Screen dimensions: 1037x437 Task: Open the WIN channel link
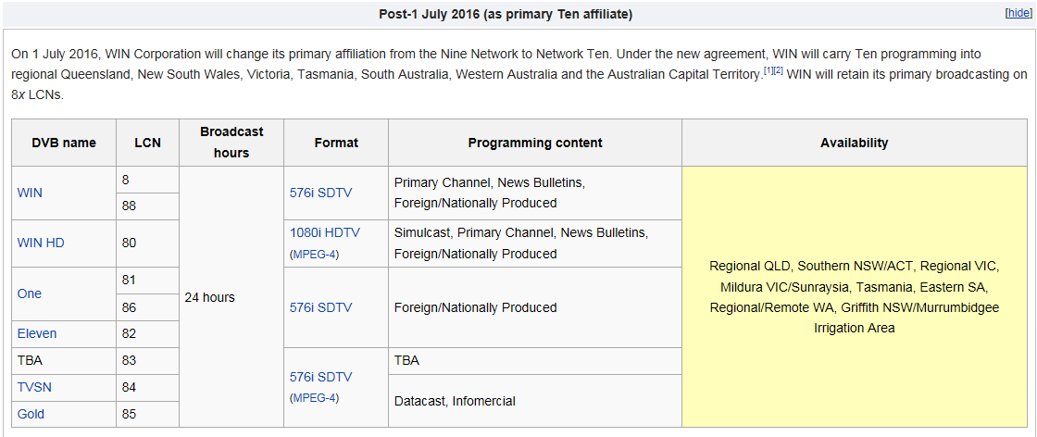[x=30, y=193]
